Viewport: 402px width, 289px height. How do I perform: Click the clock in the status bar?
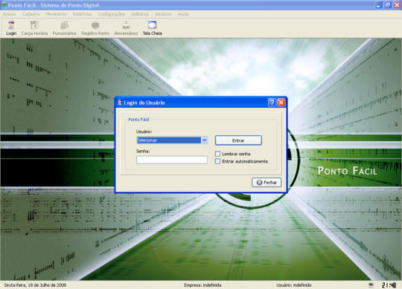click(389, 285)
